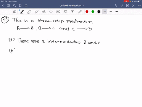142x107 pixels.
Task: Close the editing toolbar with X
Action: click(133, 6)
